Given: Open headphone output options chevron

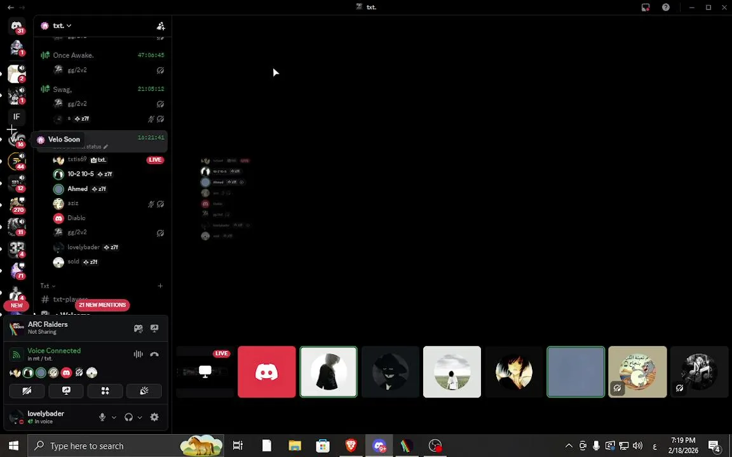Looking at the screenshot, I should coord(140,418).
